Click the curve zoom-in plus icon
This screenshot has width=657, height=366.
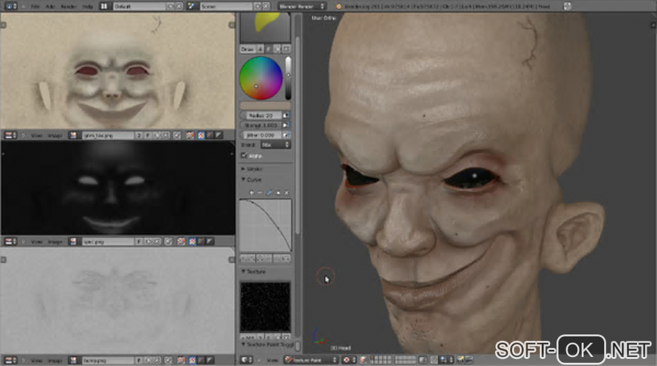coord(252,193)
